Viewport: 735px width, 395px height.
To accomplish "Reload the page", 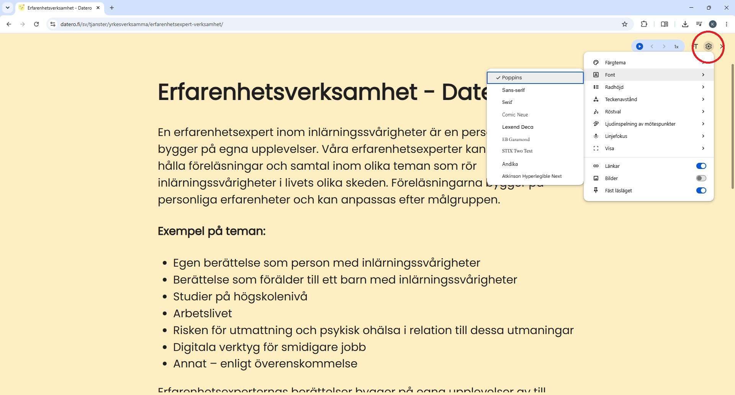I will 36,24.
